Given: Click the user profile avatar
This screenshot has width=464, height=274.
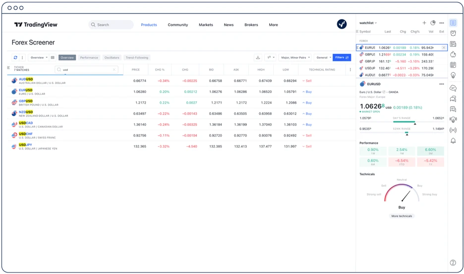Looking at the screenshot, I should [342, 24].
